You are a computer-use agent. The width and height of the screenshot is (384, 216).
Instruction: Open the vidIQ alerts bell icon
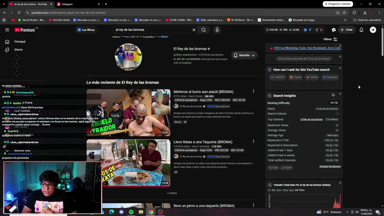pos(321,30)
